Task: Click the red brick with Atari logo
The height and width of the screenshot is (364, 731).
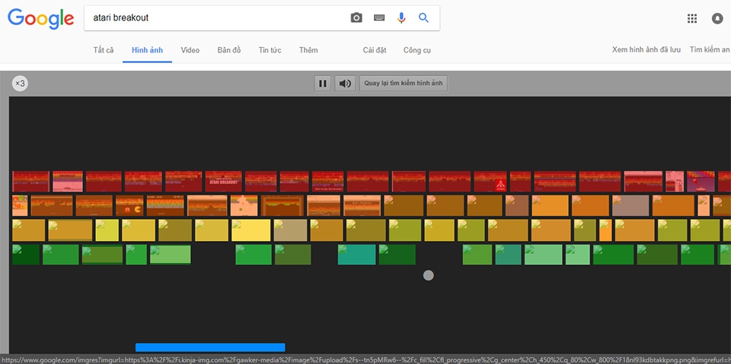Action: click(x=490, y=182)
